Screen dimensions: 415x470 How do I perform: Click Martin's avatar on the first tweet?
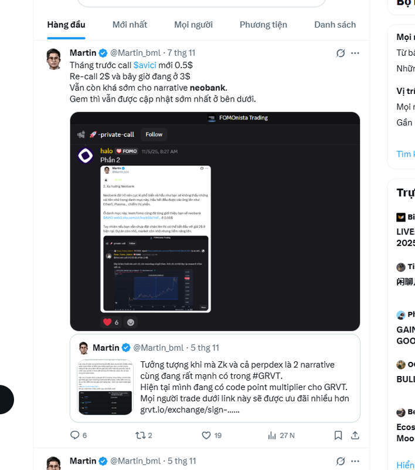coord(54,59)
